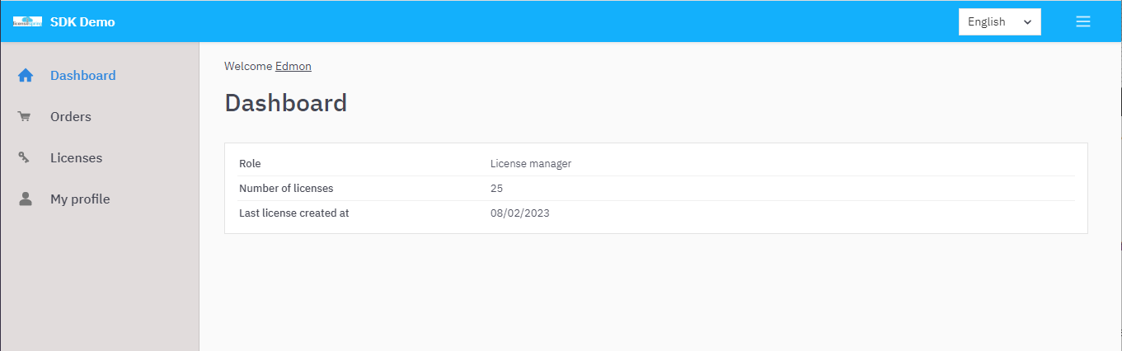
Task: Click the key icon for Licenses
Action: click(25, 158)
